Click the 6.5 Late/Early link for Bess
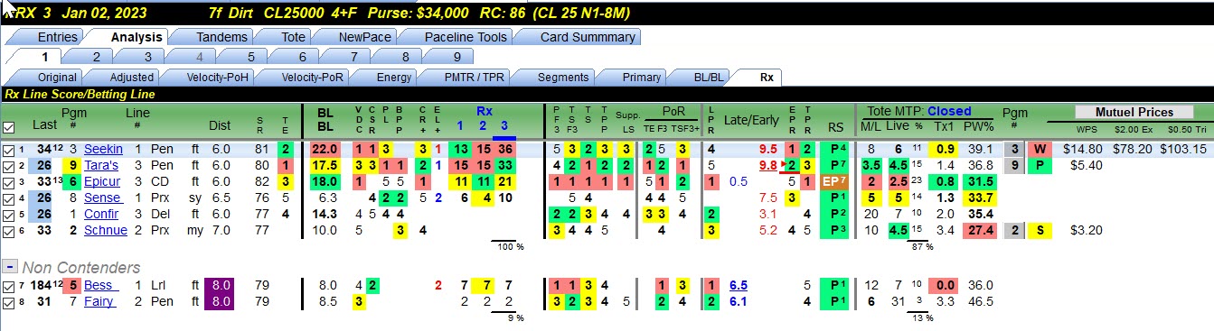 click(738, 286)
